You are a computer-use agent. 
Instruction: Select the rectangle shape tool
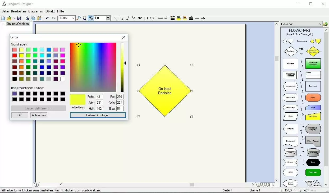pyautogui.click(x=146, y=18)
